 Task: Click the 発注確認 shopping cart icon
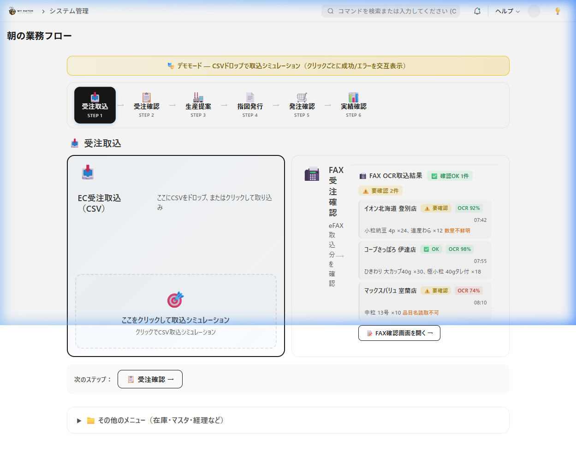[x=302, y=97]
